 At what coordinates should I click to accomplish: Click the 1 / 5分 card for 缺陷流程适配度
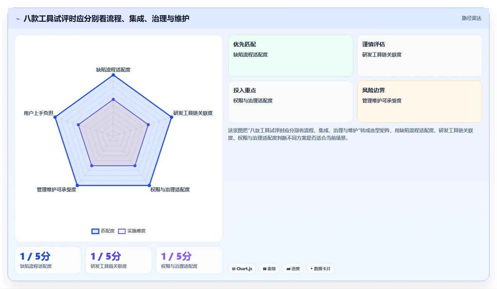click(48, 260)
